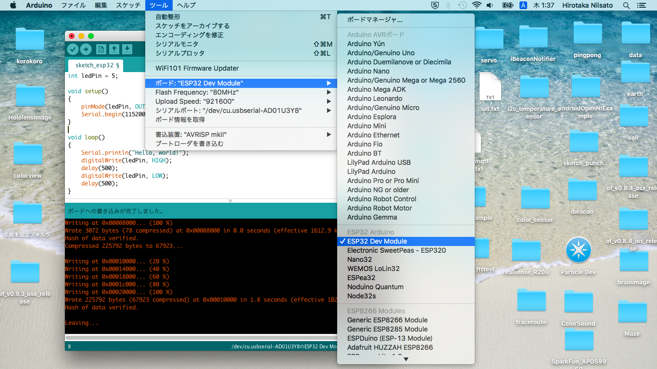Open the ファイル menu
657x369 pixels.
tap(74, 5)
